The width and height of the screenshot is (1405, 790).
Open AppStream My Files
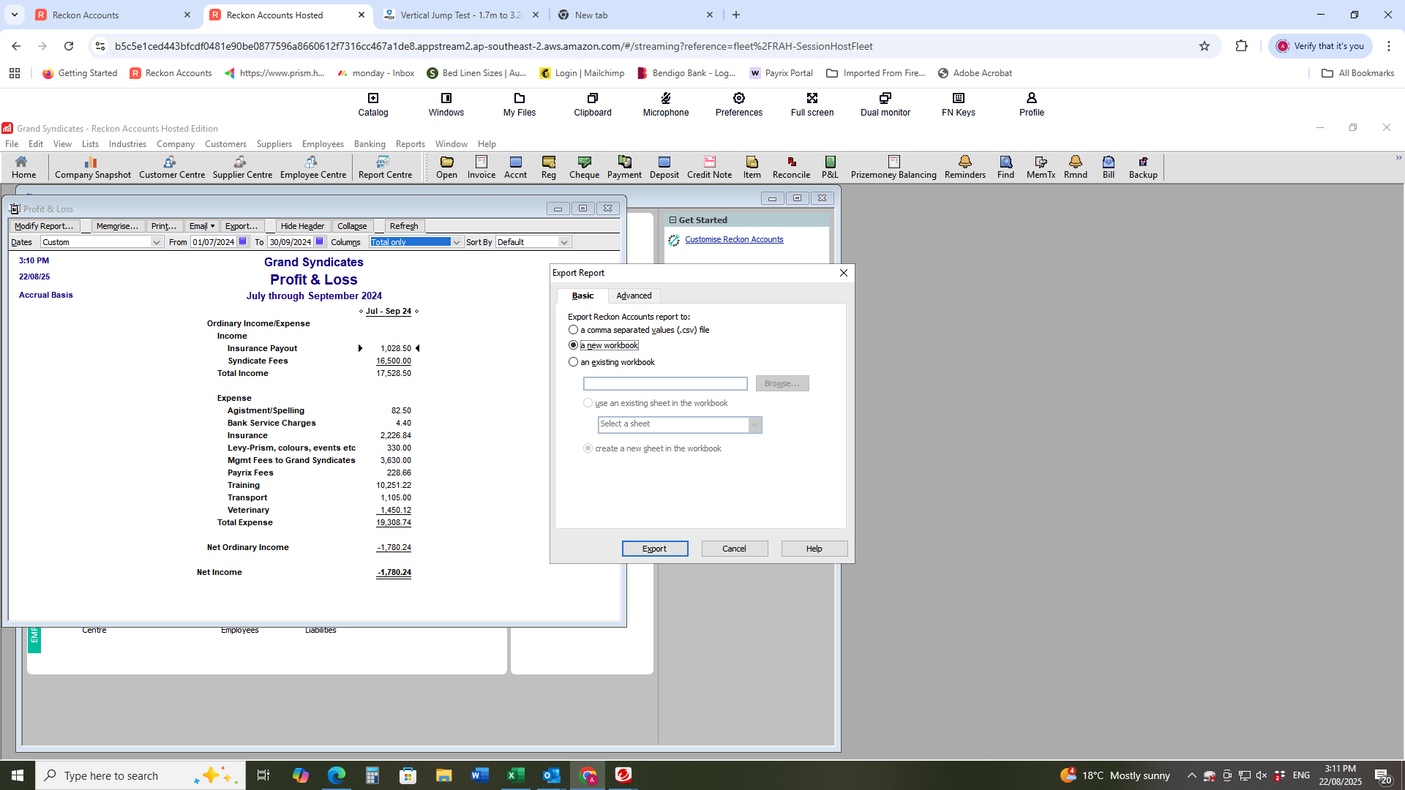tap(519, 104)
